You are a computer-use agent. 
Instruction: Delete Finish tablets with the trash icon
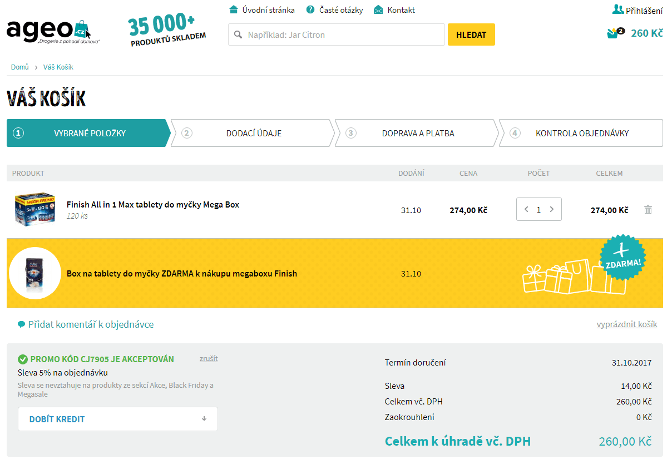click(648, 210)
